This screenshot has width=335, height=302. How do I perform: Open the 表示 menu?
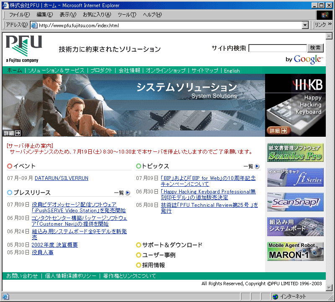pos(68,15)
